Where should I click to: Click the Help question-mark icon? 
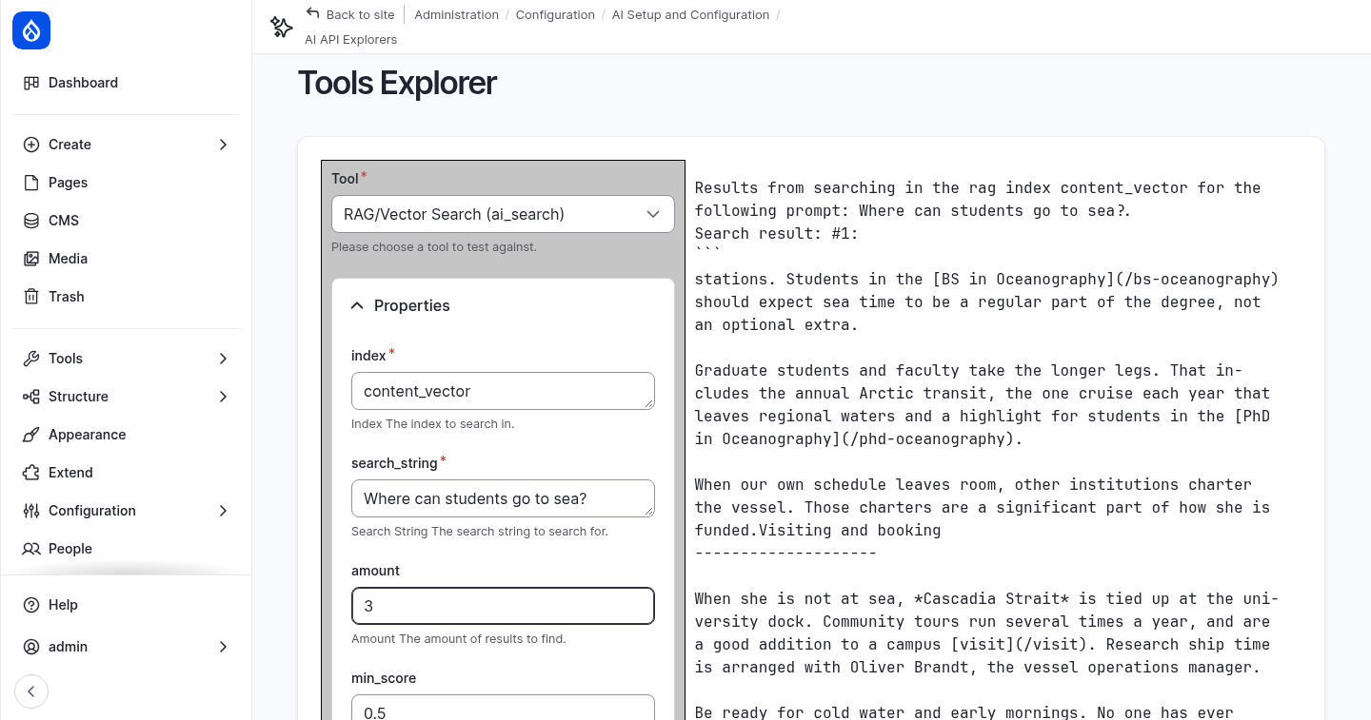pyautogui.click(x=31, y=605)
